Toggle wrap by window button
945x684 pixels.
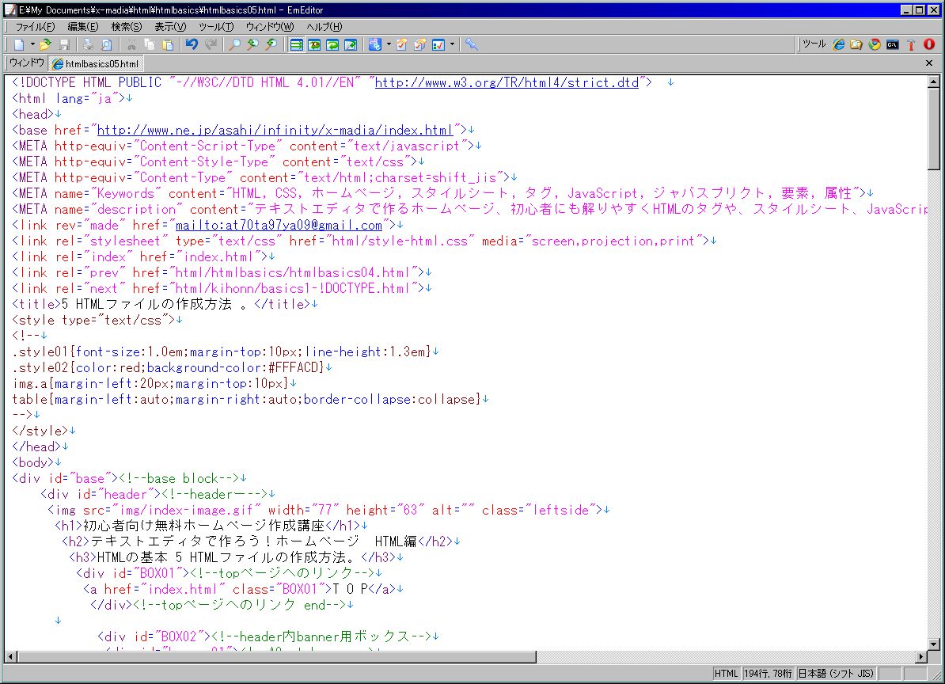point(332,44)
